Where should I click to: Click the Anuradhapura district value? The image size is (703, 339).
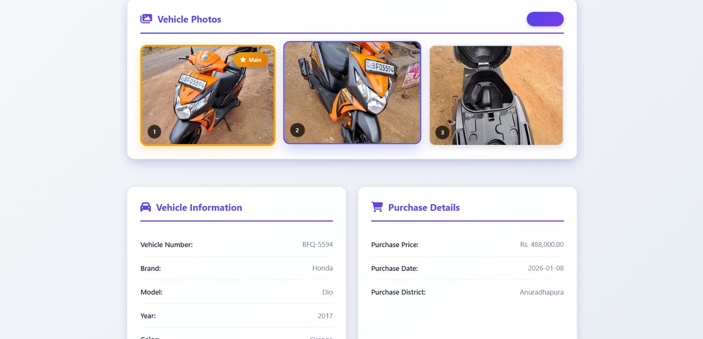point(541,292)
